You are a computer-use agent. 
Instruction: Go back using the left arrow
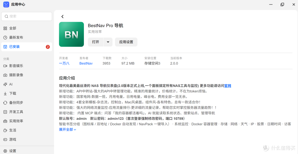(63, 17)
